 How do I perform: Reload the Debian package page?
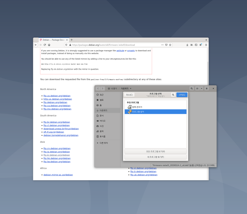coord(45,45)
